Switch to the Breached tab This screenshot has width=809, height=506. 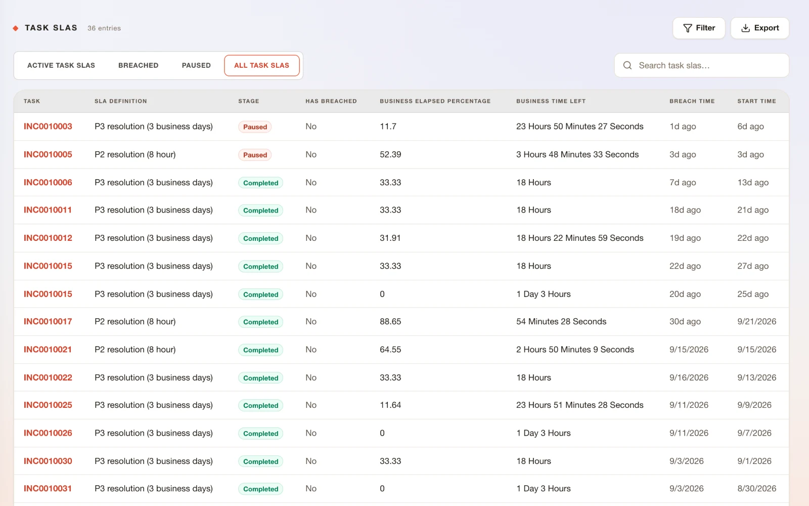click(139, 65)
